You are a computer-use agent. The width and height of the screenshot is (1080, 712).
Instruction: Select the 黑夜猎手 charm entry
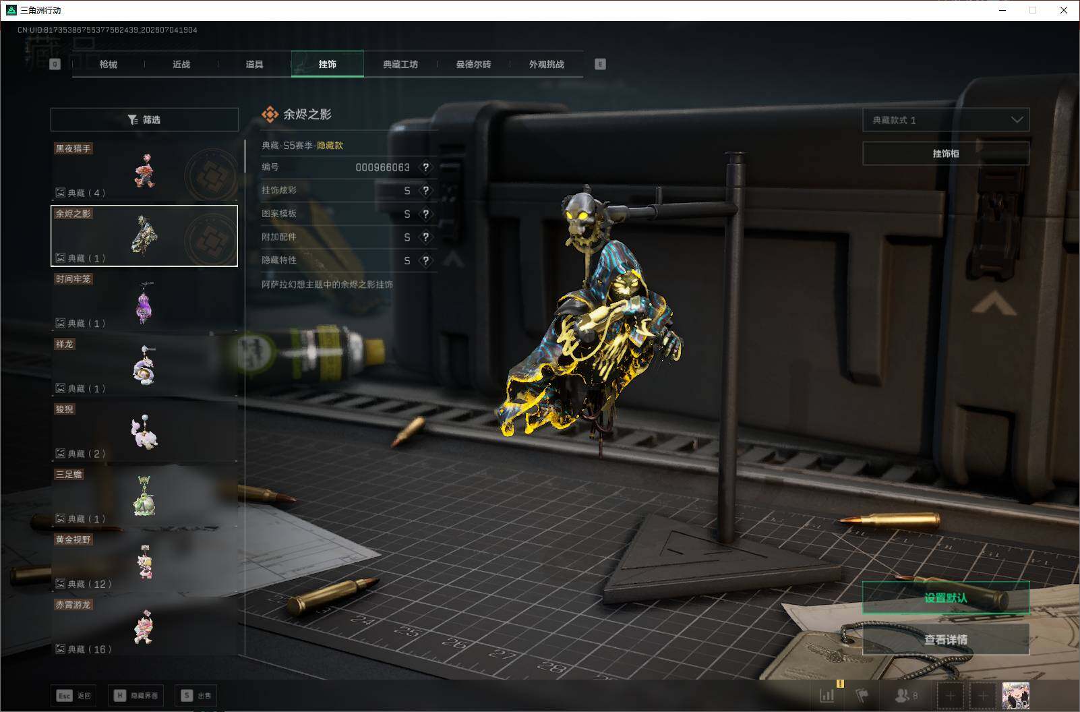(x=144, y=171)
